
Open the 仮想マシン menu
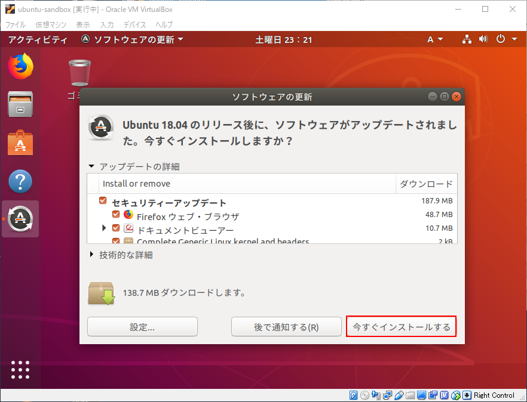(51, 24)
